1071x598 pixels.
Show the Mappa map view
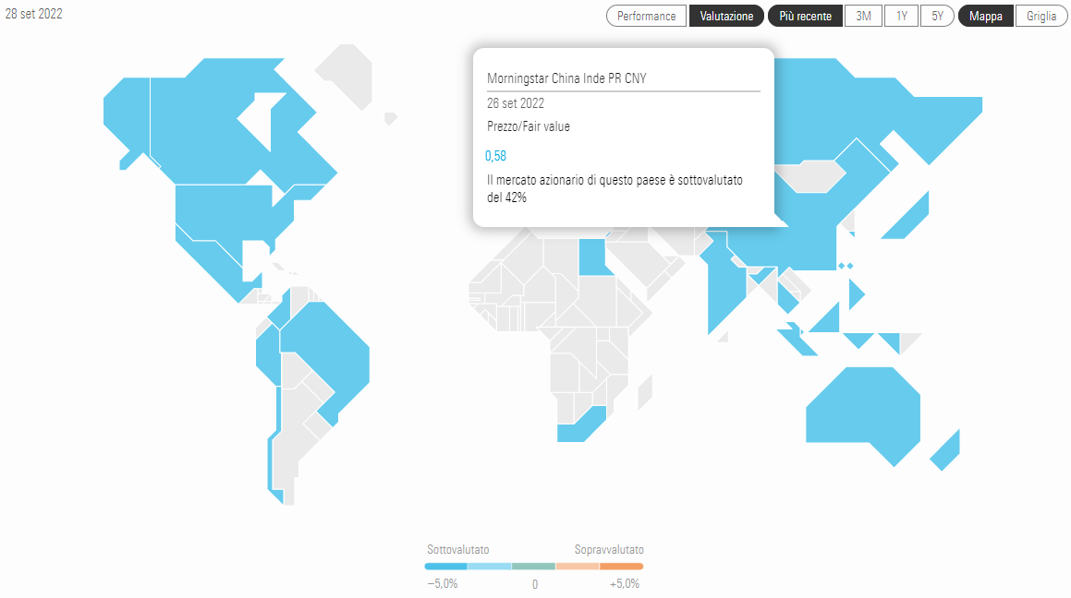(x=986, y=16)
